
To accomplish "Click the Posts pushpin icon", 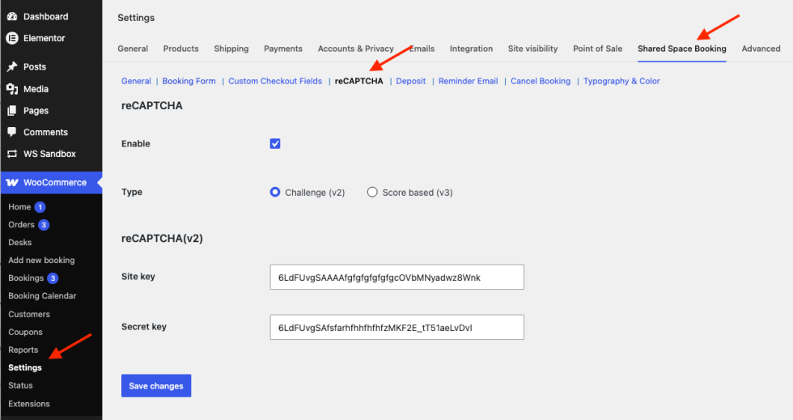I will coord(12,67).
